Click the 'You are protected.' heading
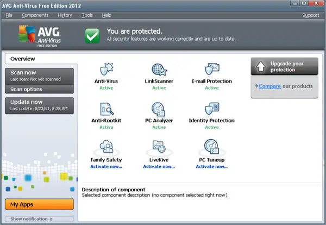Screen dimensions: 326x225 point(135,31)
